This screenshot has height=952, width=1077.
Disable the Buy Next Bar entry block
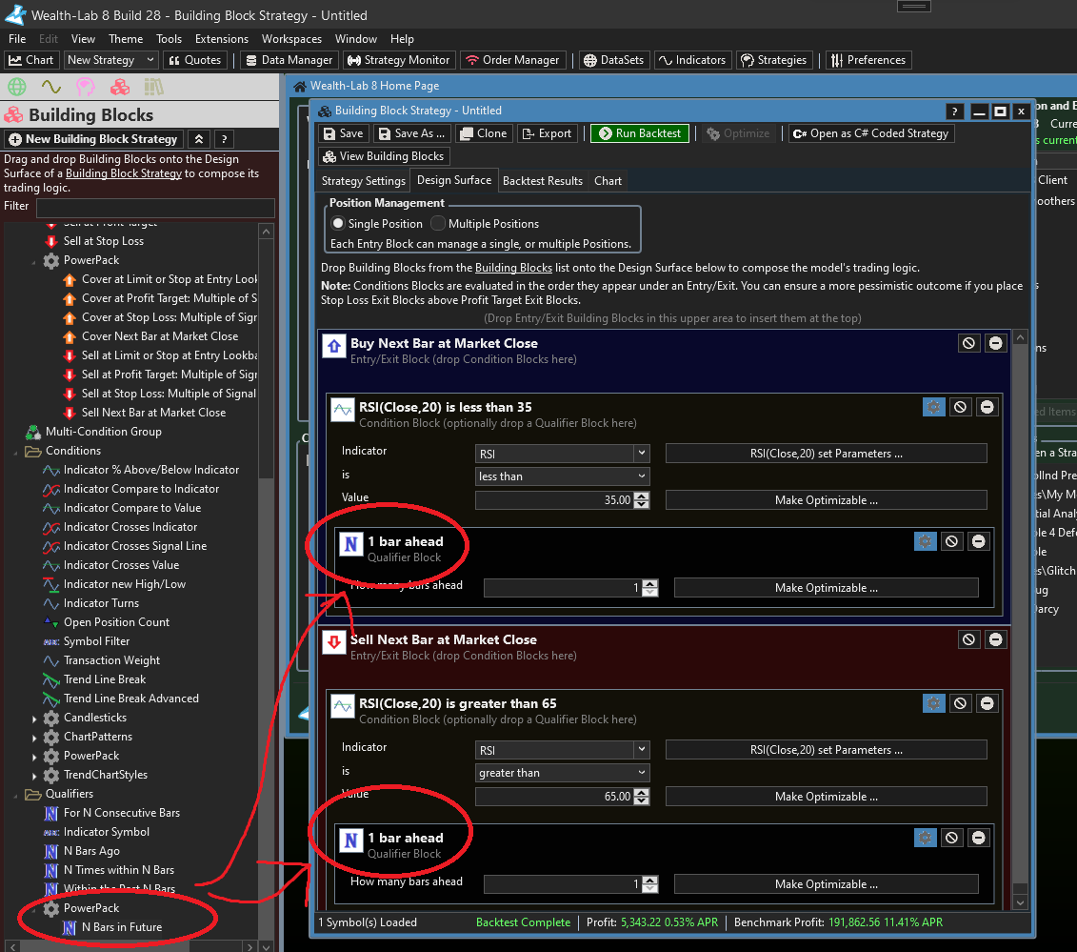coord(968,343)
